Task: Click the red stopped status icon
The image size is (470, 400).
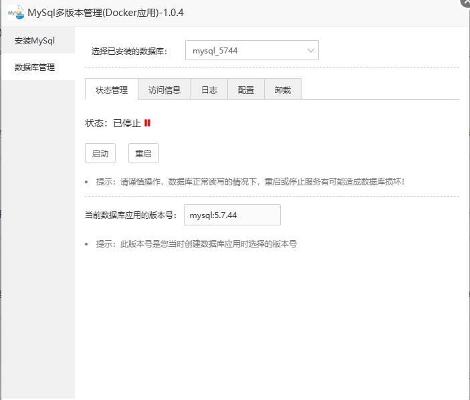Action: (x=147, y=123)
